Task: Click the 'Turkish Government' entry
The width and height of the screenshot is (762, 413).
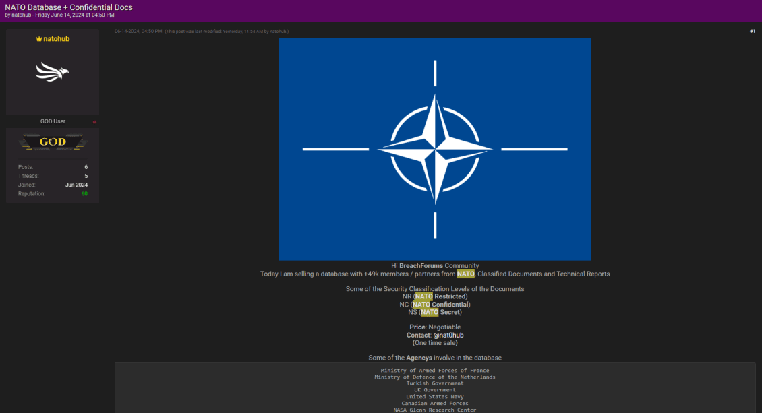Action: pyautogui.click(x=435, y=383)
